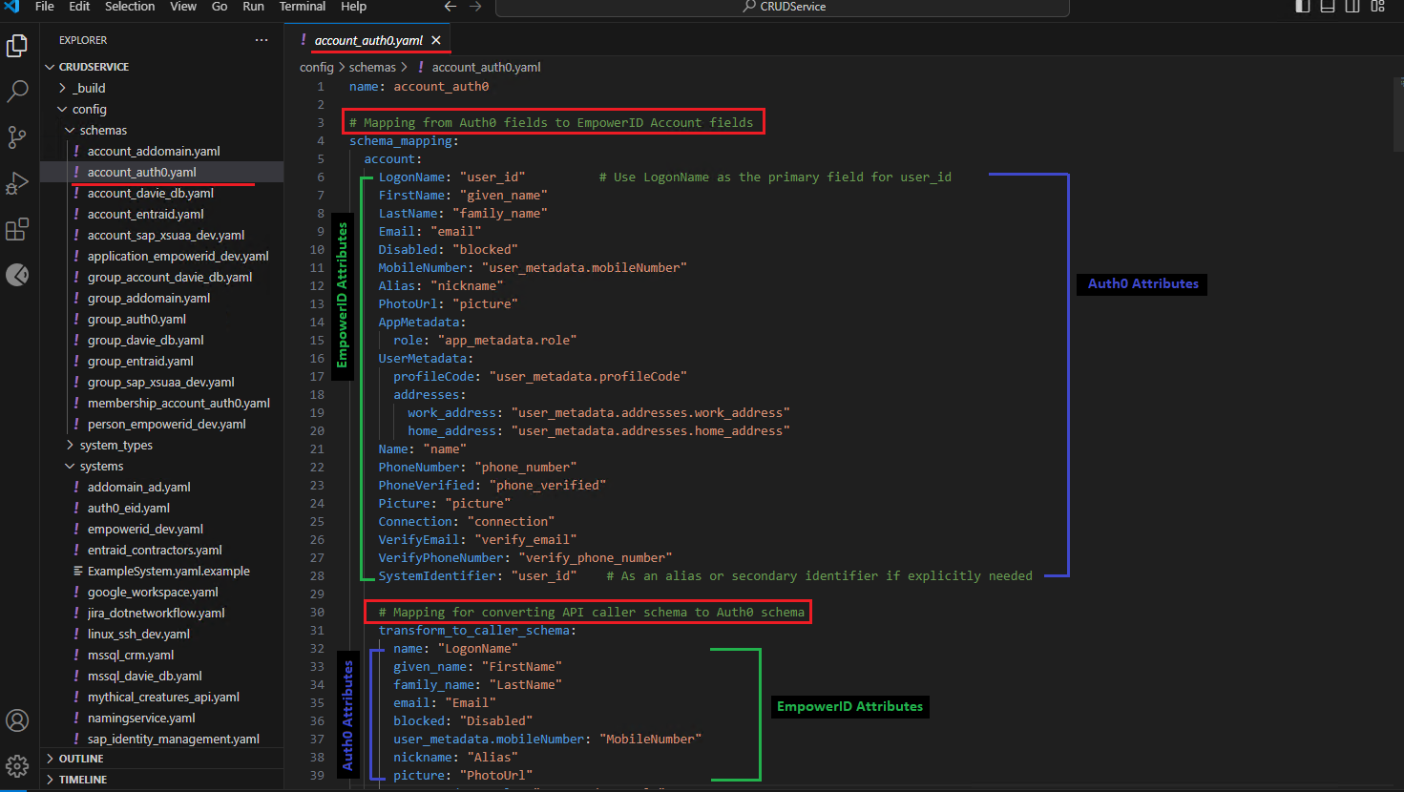Click line number 14 in the gutter

point(317,322)
